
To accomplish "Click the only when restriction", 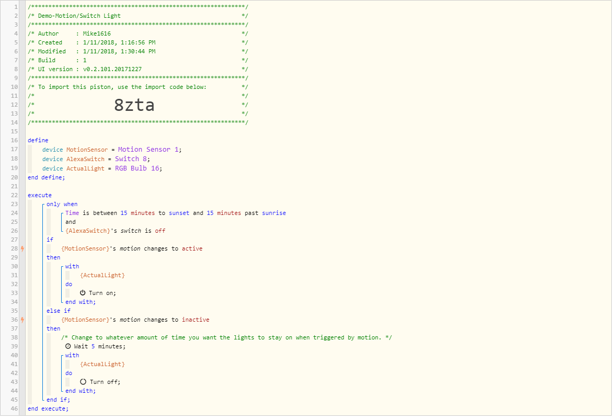I will 62,205.
